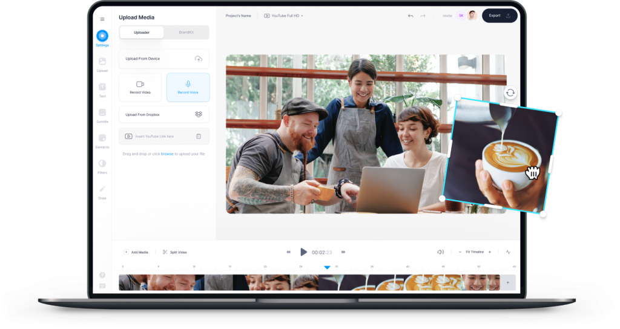Click the waveform icon beside Fit Timeline
Viewport: 620px width, 329px height.
point(508,252)
